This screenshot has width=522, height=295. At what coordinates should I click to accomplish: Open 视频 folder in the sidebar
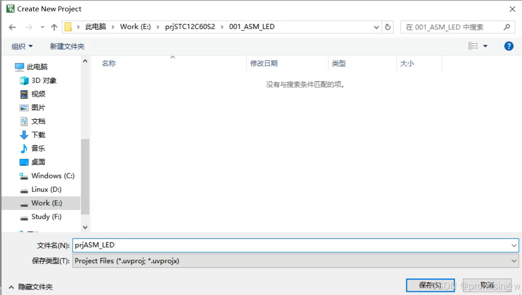coord(38,94)
